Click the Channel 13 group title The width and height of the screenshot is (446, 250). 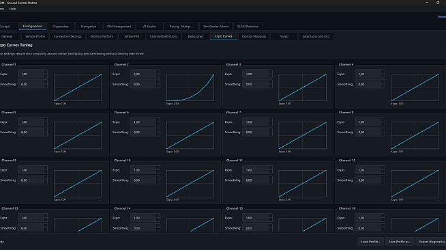(10, 208)
